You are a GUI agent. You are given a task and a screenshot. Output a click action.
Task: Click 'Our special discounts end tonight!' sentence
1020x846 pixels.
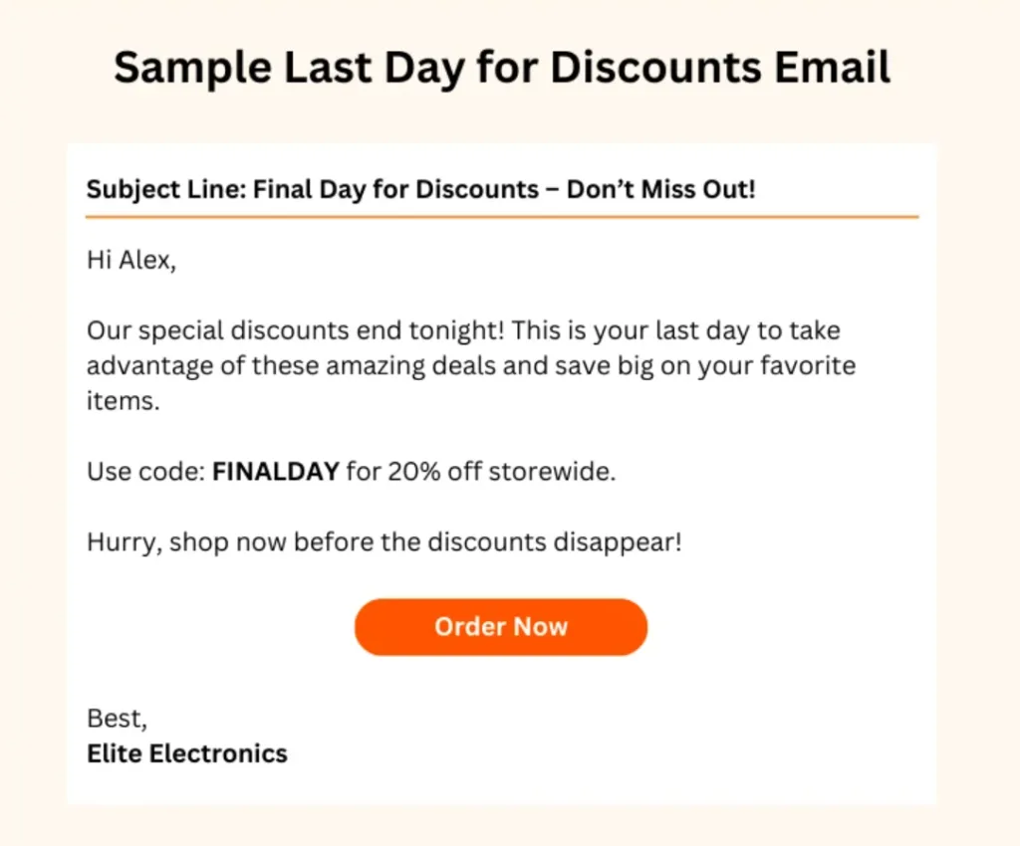(296, 330)
